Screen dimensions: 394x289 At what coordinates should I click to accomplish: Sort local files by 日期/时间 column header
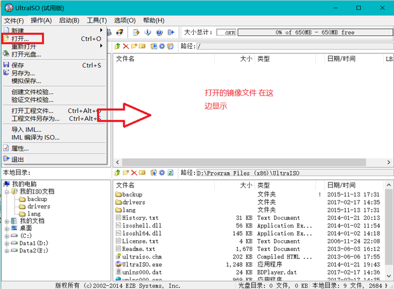coord(353,185)
